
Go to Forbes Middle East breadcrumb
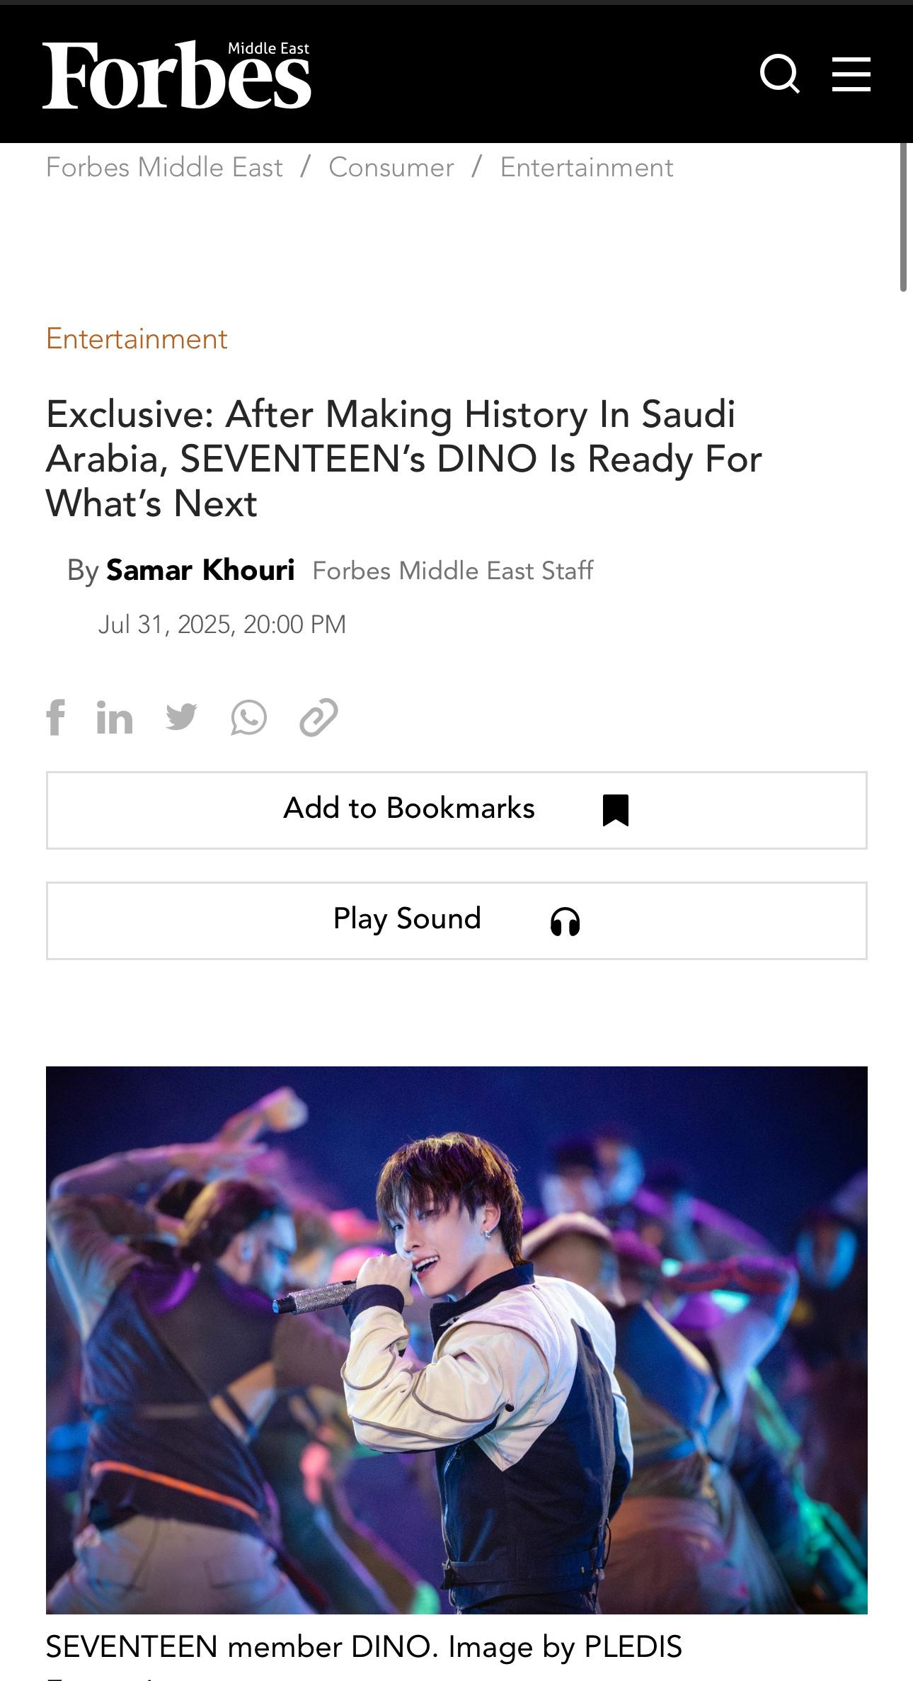(164, 168)
